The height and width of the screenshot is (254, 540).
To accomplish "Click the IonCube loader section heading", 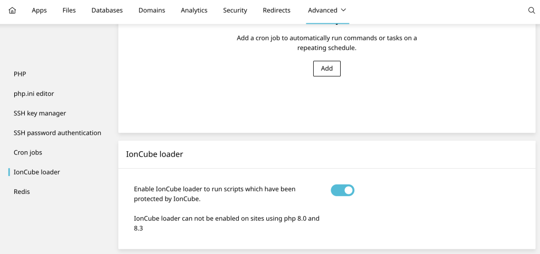I will 155,154.
